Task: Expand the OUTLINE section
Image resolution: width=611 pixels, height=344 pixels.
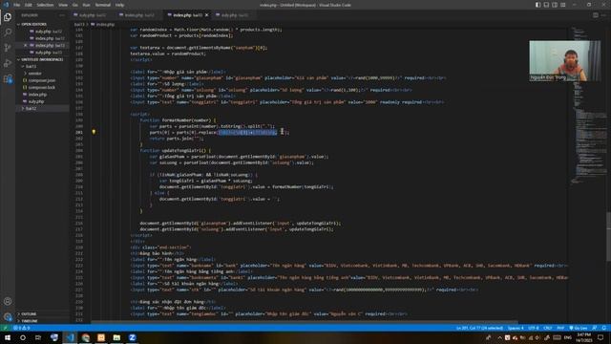Action: (x=42, y=314)
